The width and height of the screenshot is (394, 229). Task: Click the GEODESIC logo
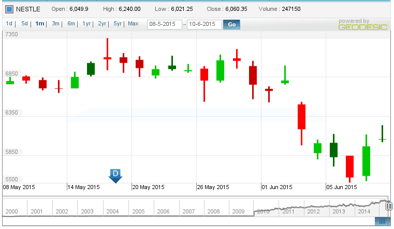(363, 27)
